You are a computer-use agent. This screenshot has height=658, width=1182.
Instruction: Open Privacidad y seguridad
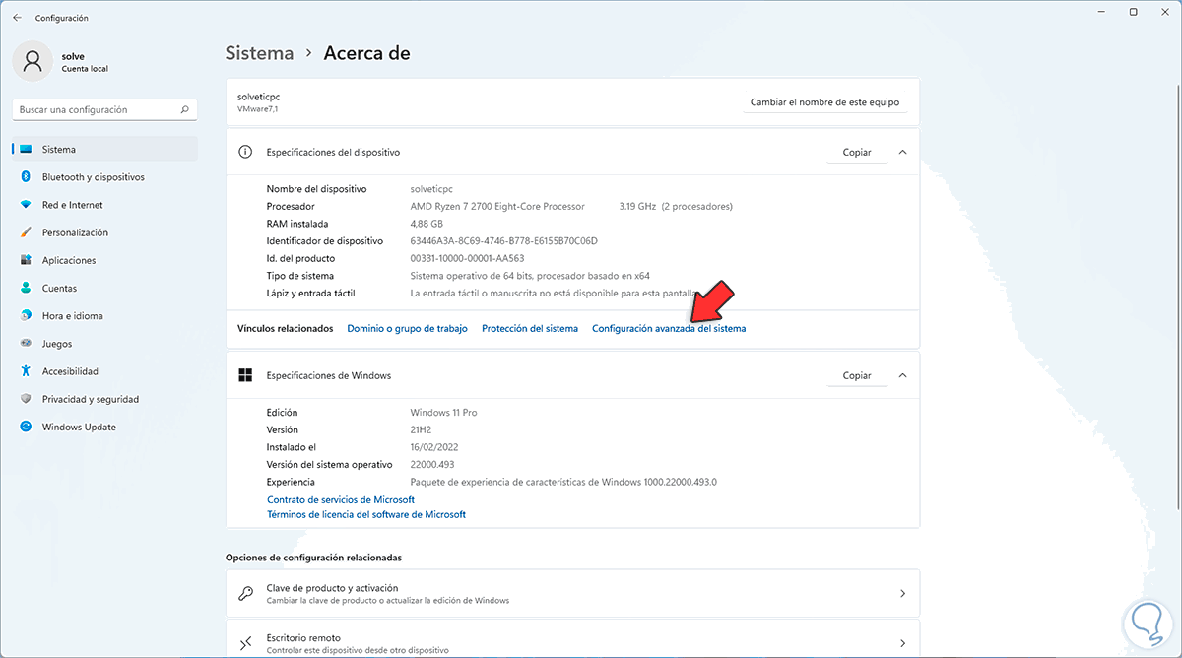click(x=104, y=399)
